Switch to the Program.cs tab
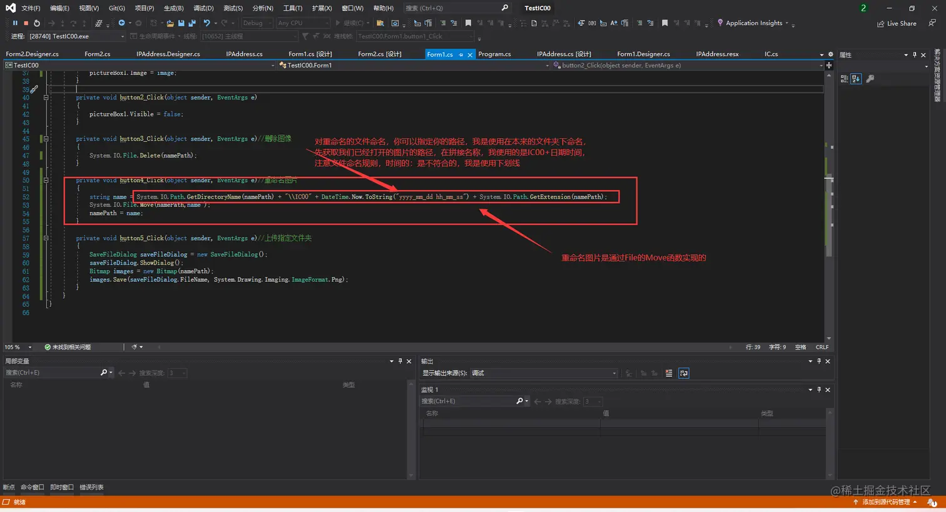This screenshot has width=946, height=512. 494,54
